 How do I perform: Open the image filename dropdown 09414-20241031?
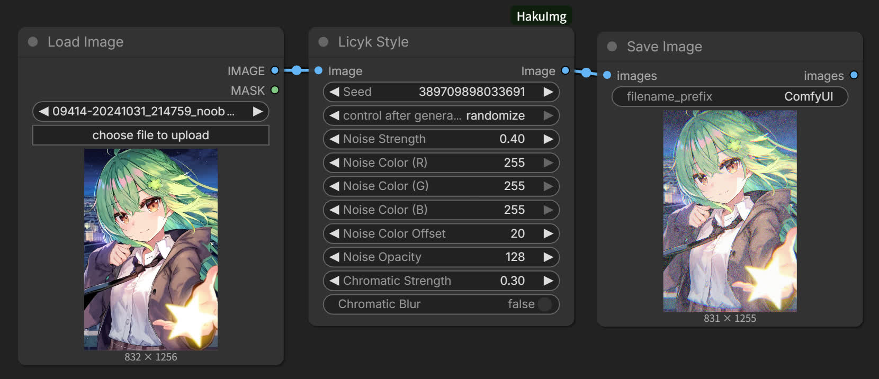pos(151,111)
